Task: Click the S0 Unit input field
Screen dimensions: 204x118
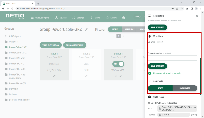Action: pyautogui.click(x=172, y=47)
